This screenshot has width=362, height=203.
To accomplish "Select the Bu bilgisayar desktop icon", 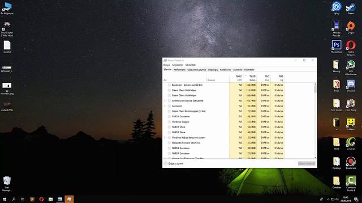I will (x=7, y=8).
